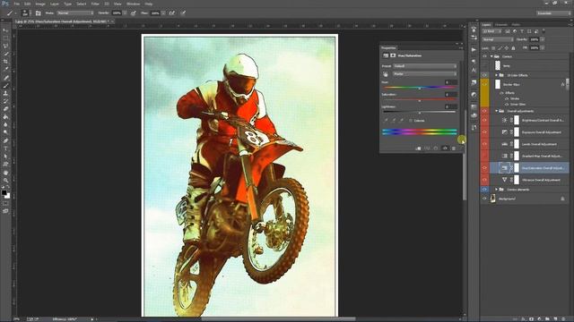Reset adjustment defaults in Properties footer
The width and height of the screenshot is (574, 322).
[x=436, y=148]
